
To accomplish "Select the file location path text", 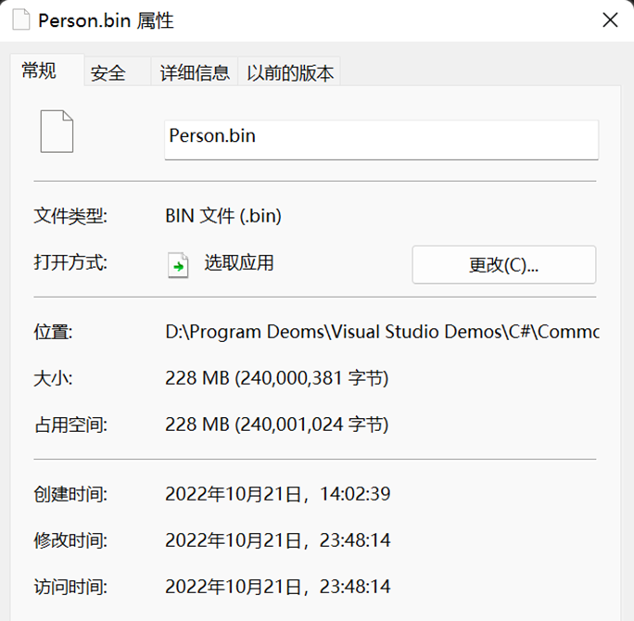I will click(x=382, y=332).
